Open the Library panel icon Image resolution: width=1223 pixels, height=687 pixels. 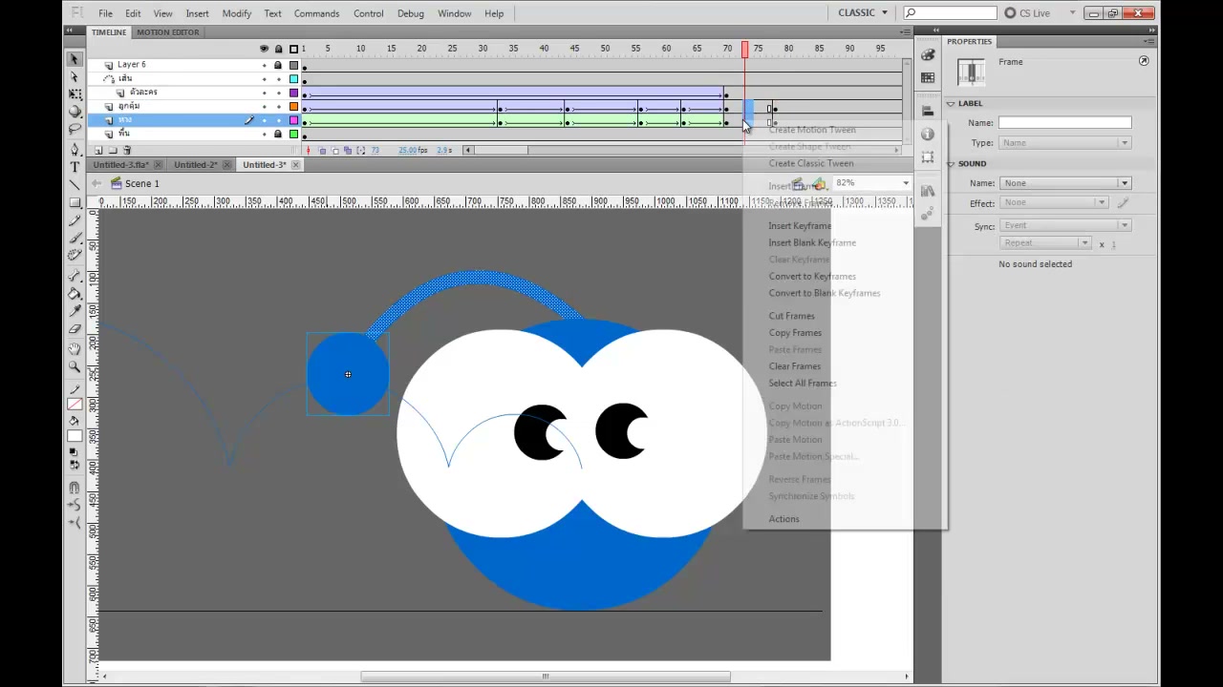[x=927, y=192]
